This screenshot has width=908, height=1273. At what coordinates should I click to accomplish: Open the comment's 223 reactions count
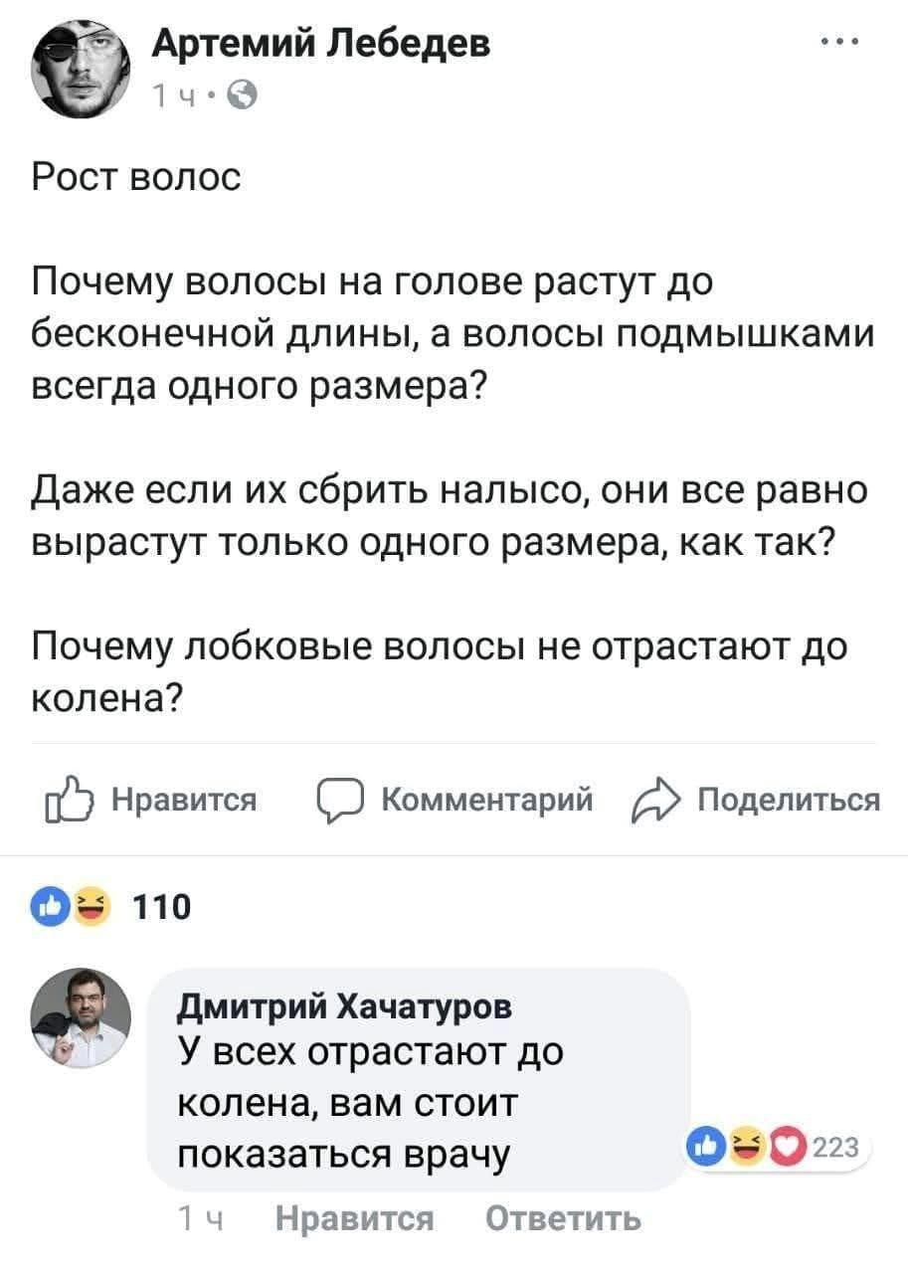point(833,1147)
